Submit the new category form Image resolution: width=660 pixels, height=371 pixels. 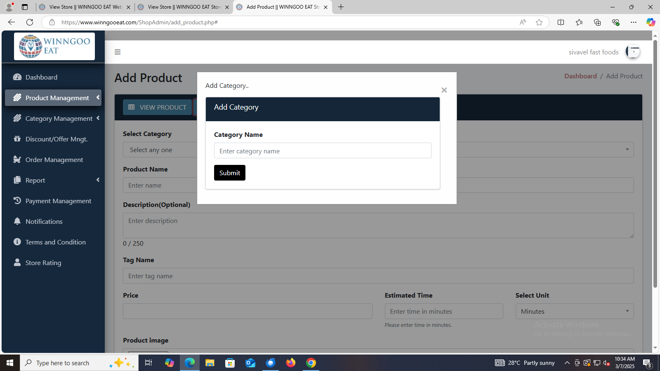coord(229,173)
